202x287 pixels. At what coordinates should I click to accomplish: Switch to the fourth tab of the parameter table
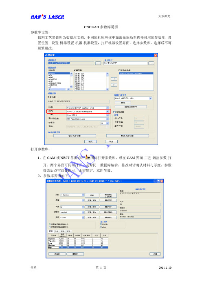tap(69, 231)
